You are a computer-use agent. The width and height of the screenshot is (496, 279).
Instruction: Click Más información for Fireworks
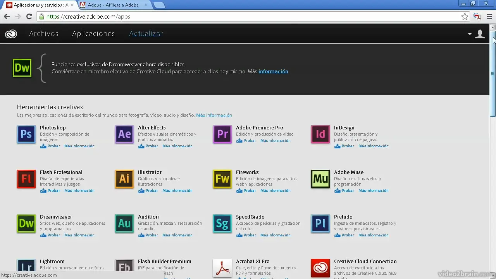click(x=276, y=191)
